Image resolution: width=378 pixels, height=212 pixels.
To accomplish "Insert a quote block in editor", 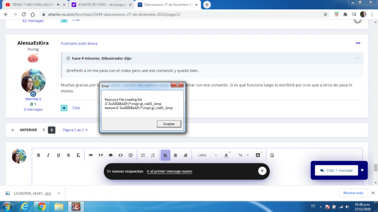I will pyautogui.click(x=101, y=155).
